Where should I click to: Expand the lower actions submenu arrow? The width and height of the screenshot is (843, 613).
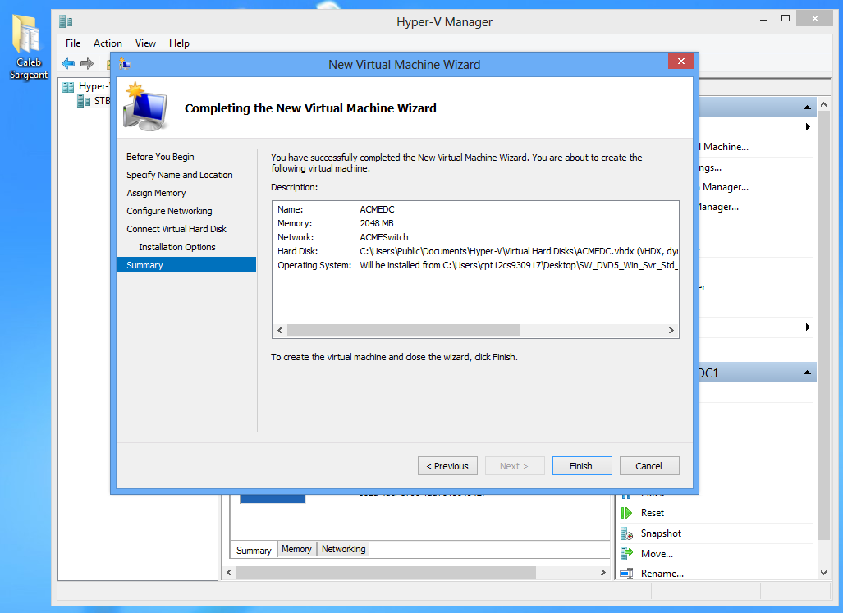pos(808,327)
